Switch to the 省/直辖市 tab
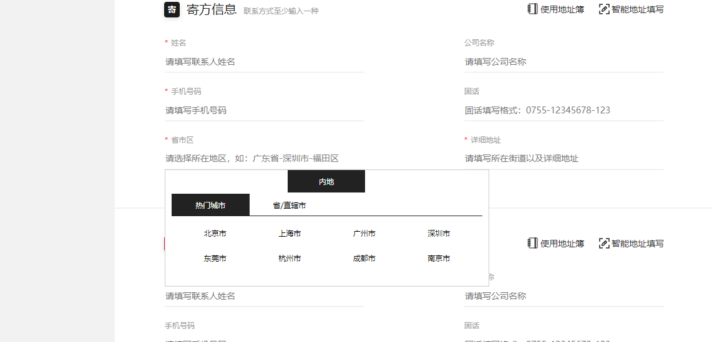712x342 pixels. [289, 205]
